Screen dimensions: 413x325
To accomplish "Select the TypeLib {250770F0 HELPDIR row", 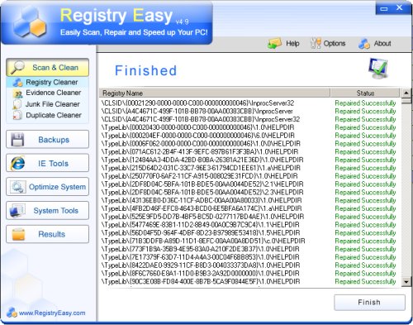I will [249, 176].
